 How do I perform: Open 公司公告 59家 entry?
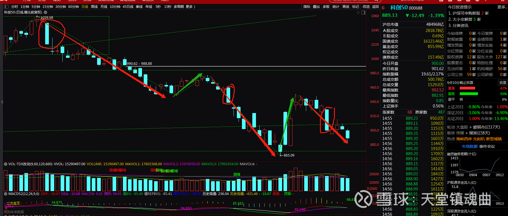(x=461, y=75)
